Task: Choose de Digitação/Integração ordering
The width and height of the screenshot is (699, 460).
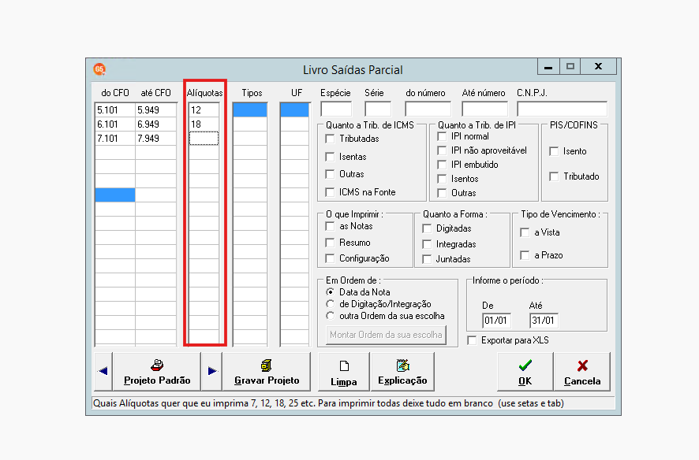Action: [331, 304]
